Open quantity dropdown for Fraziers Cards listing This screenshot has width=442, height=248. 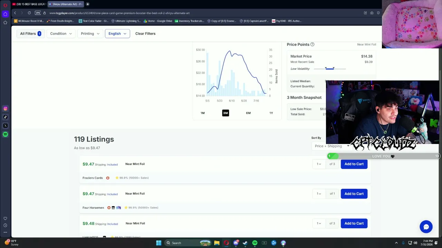click(319, 164)
